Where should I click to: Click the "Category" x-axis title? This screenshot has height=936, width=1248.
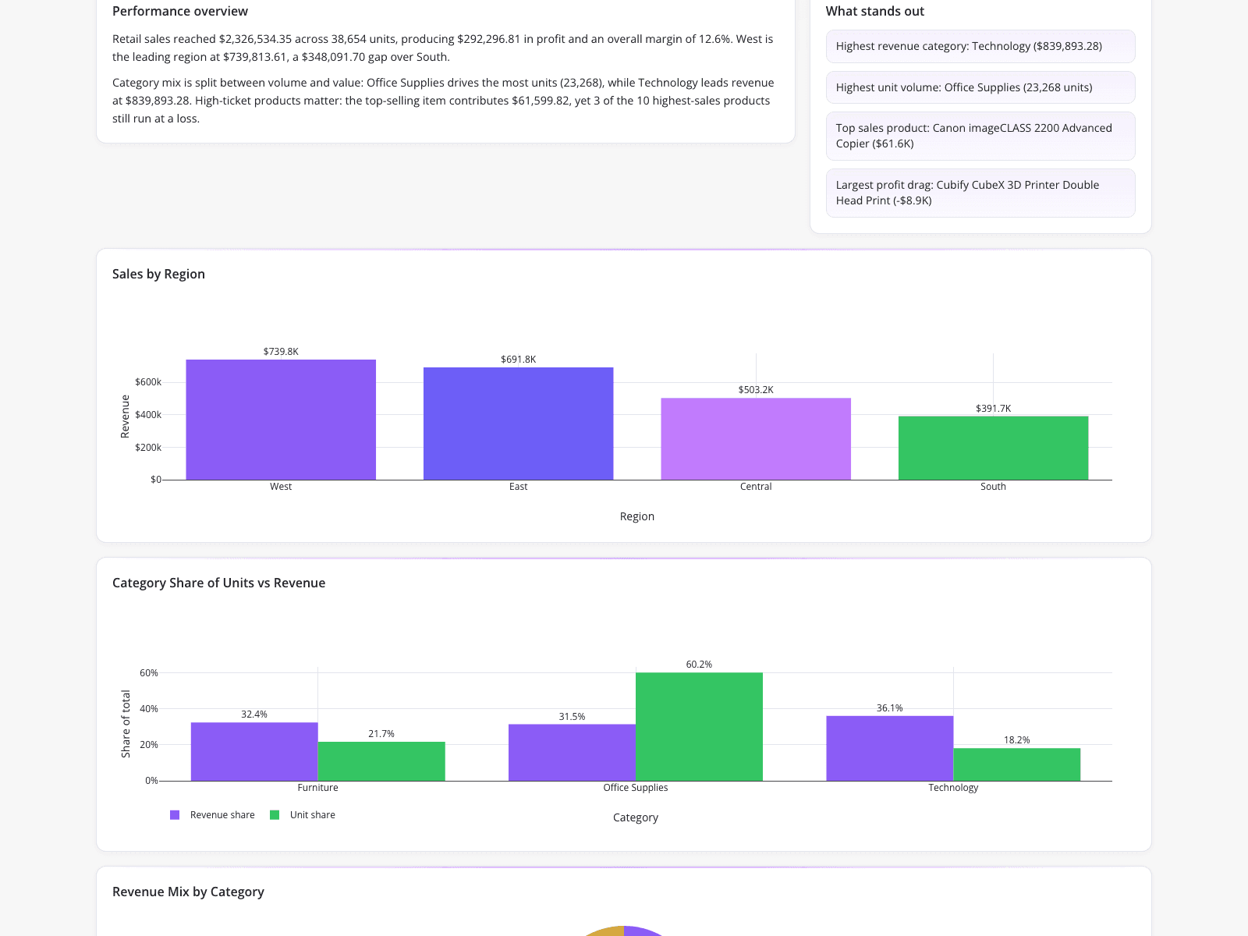(x=636, y=817)
